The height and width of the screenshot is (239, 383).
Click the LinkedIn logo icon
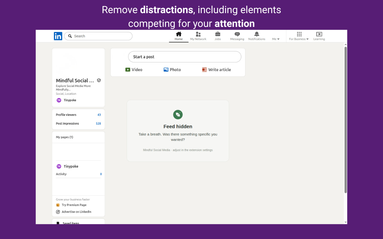pyautogui.click(x=58, y=36)
